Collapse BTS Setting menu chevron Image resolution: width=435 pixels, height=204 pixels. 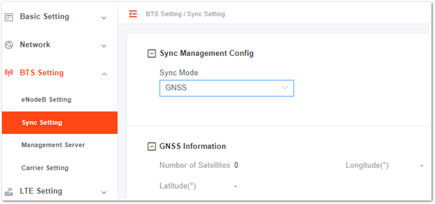pyautogui.click(x=104, y=74)
